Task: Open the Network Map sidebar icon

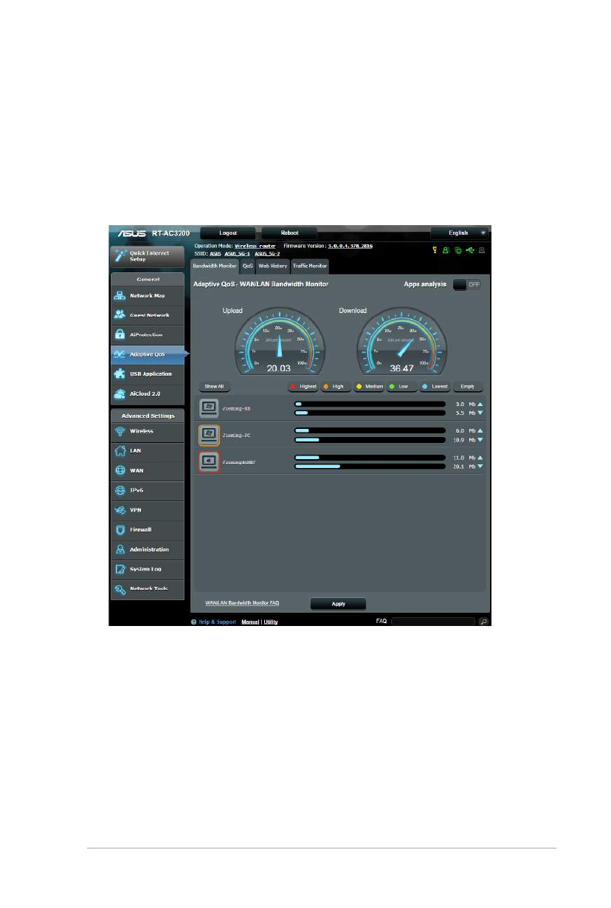Action: pyautogui.click(x=120, y=296)
